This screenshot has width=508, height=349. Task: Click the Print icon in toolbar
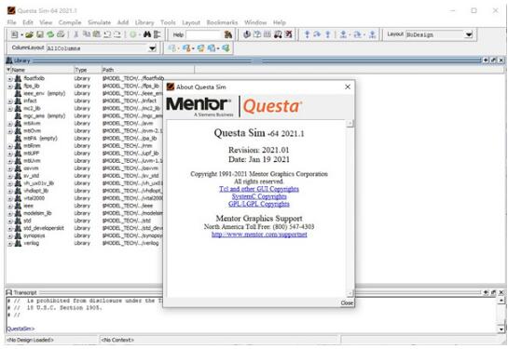point(61,34)
